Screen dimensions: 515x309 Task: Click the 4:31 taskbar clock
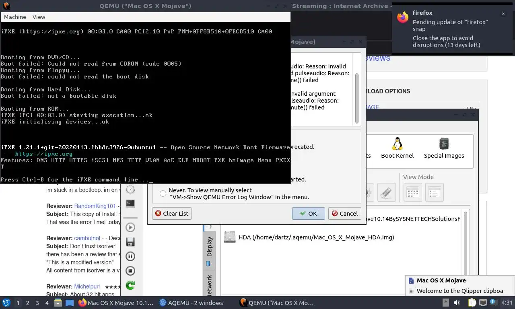pos(507,303)
